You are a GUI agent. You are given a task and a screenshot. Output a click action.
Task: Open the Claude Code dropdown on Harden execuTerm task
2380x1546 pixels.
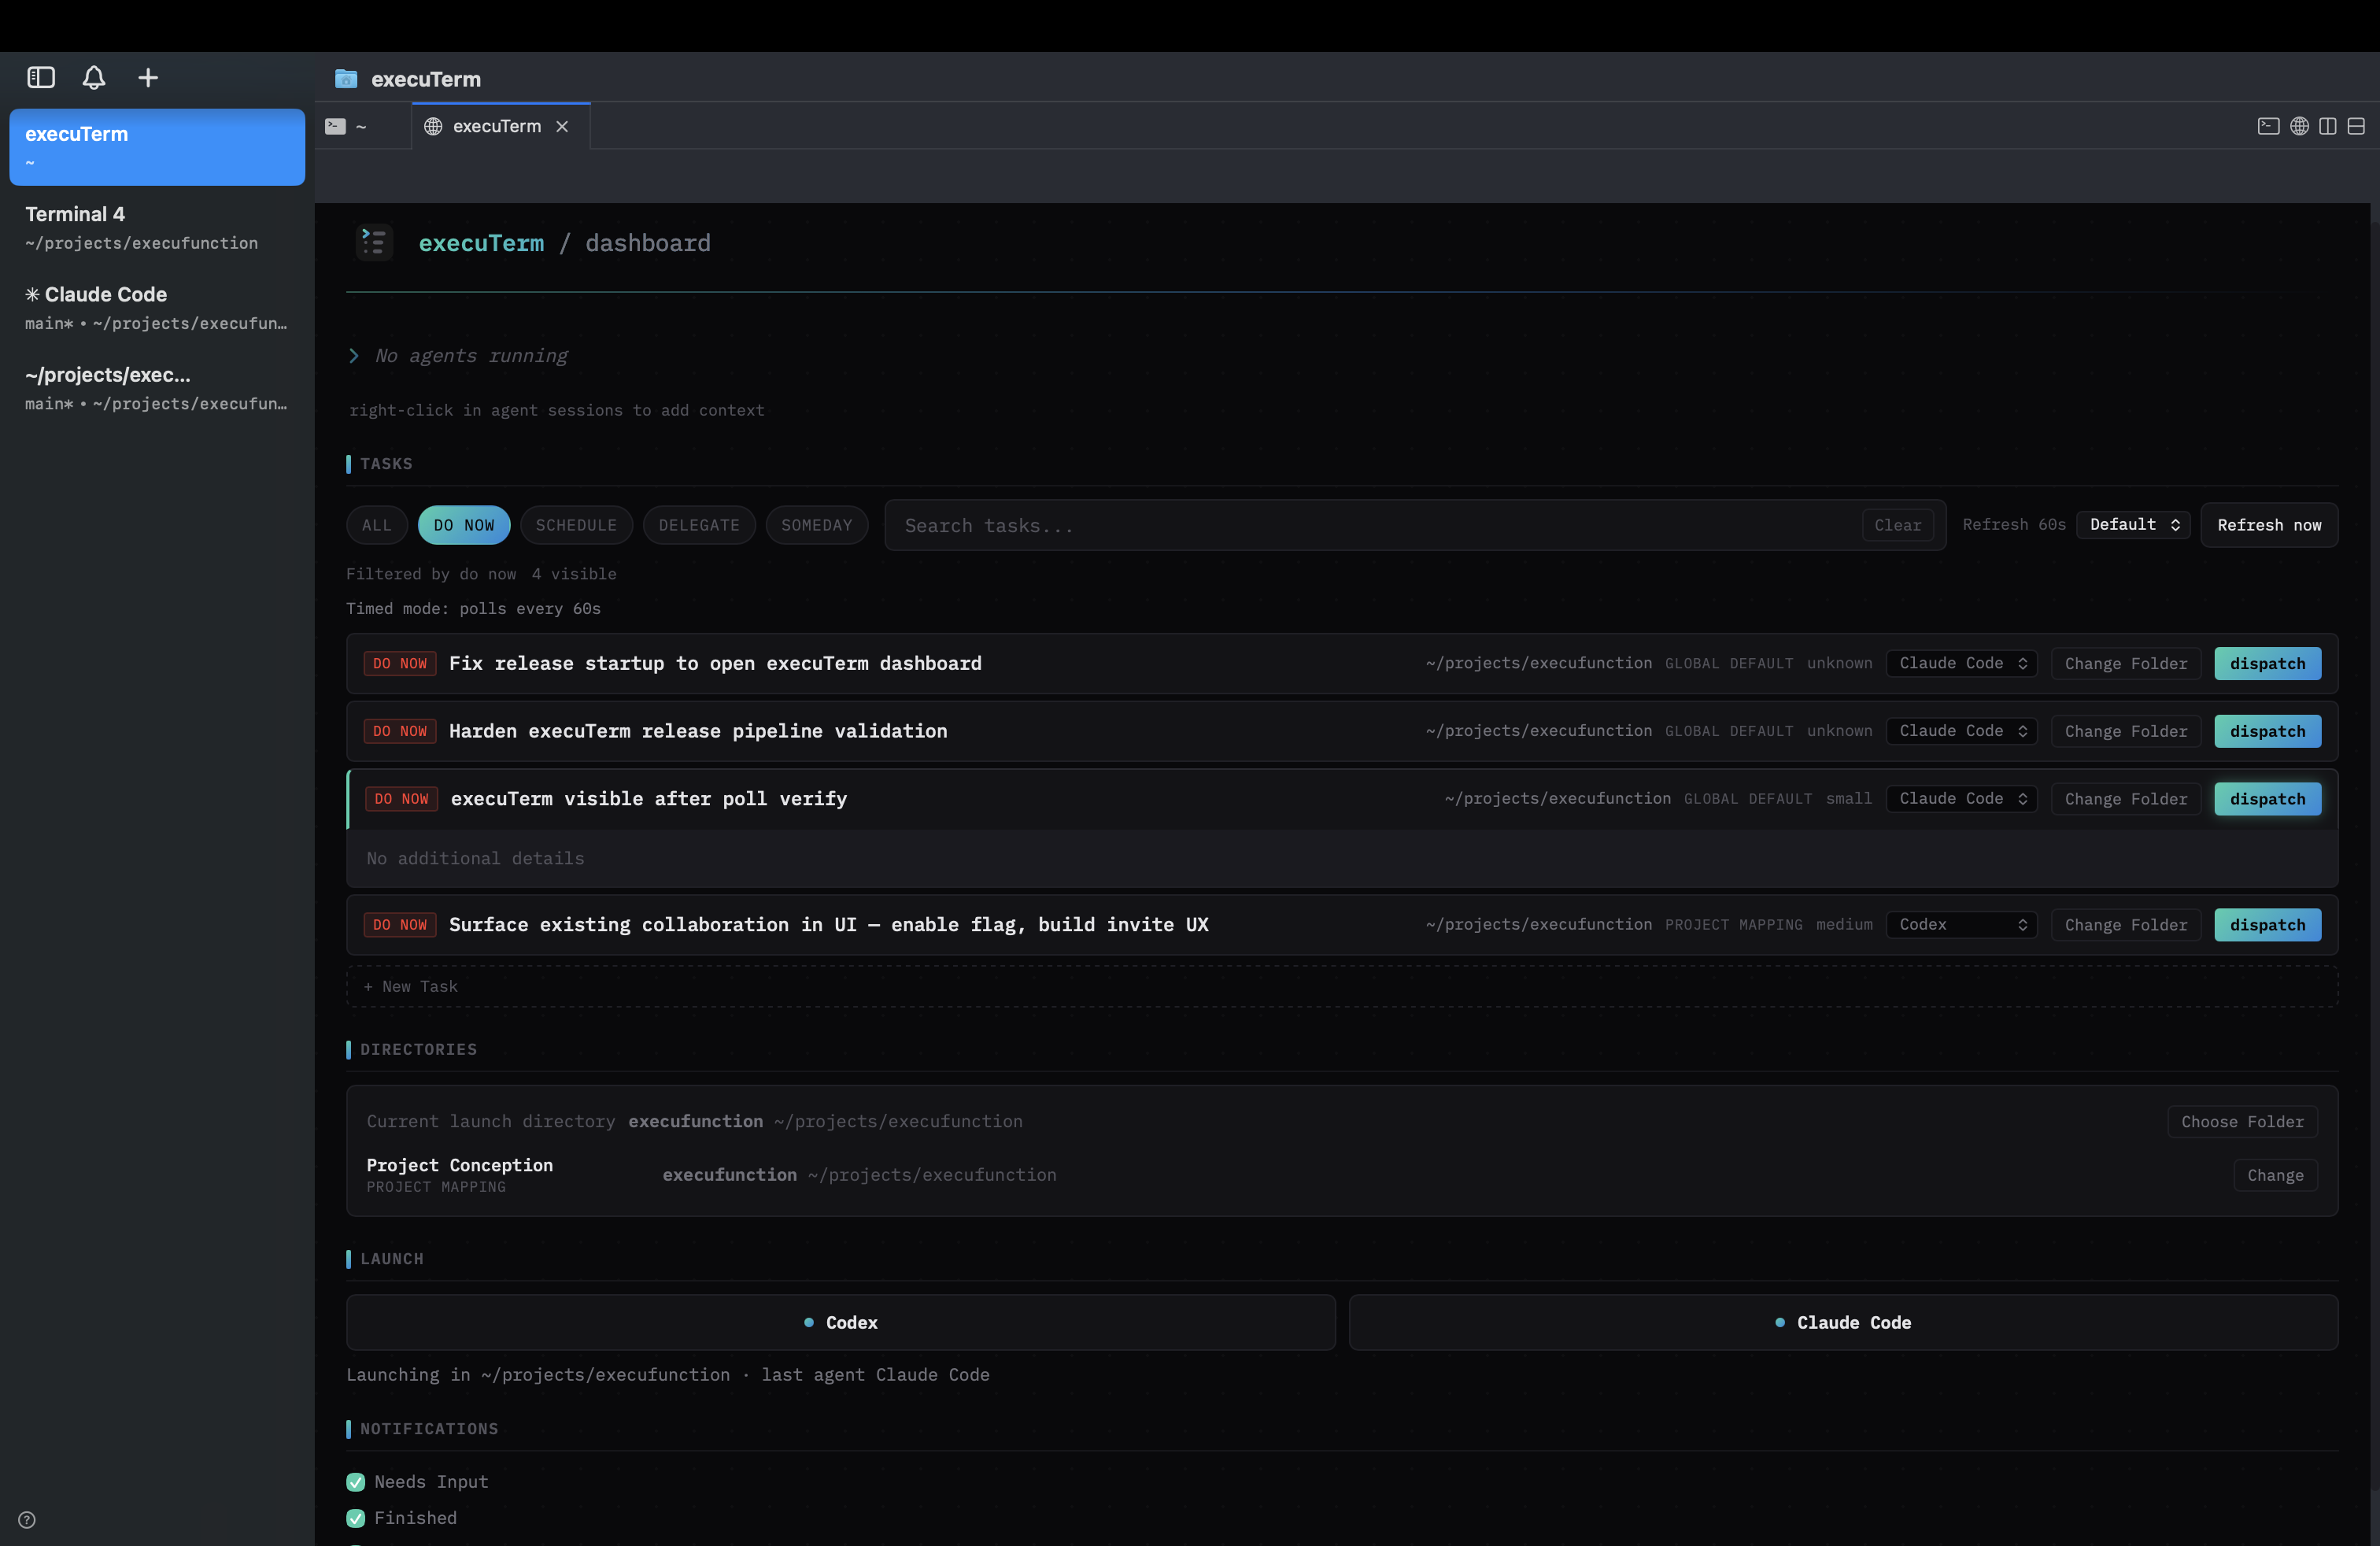[x=1960, y=731]
